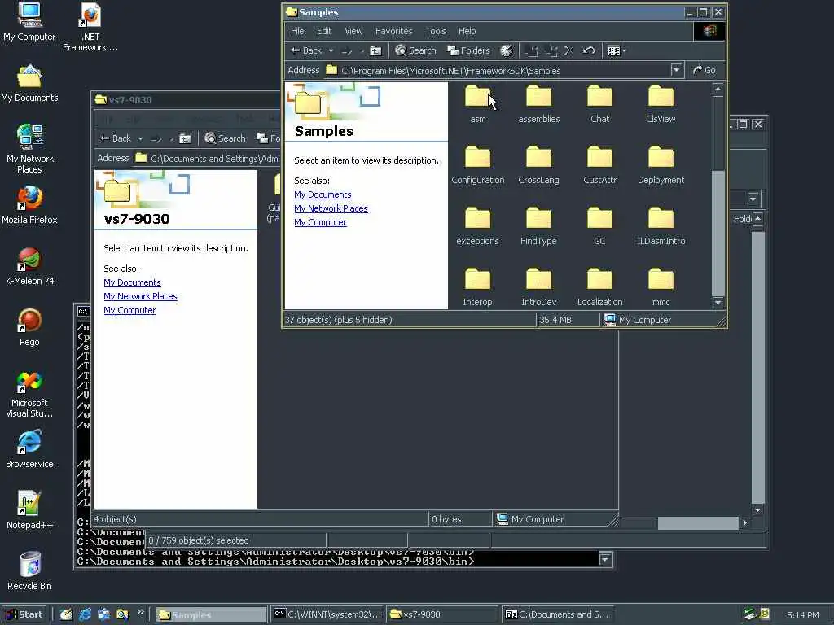Click My Documents link in Samples pane
This screenshot has height=625, width=834.
click(323, 194)
